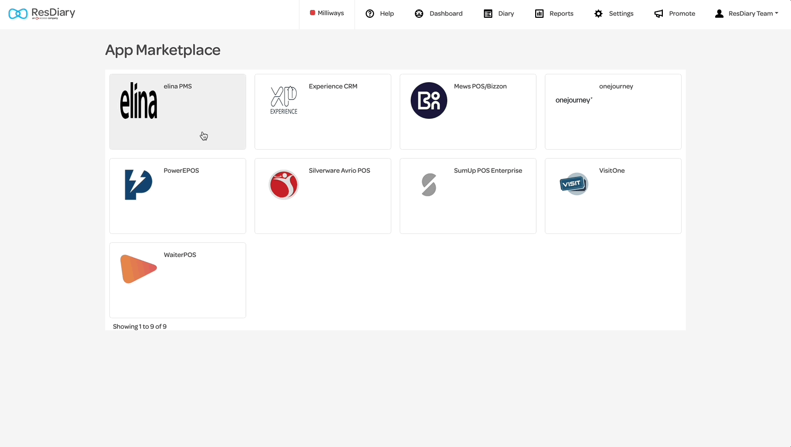Click the ResDiary logo
This screenshot has height=447, width=791.
[42, 13]
